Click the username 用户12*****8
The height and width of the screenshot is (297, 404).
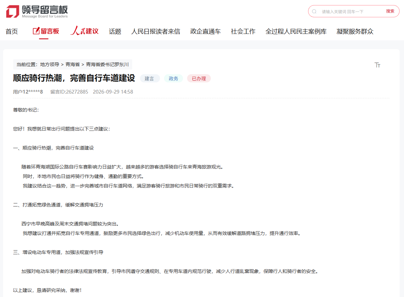[x=28, y=92]
